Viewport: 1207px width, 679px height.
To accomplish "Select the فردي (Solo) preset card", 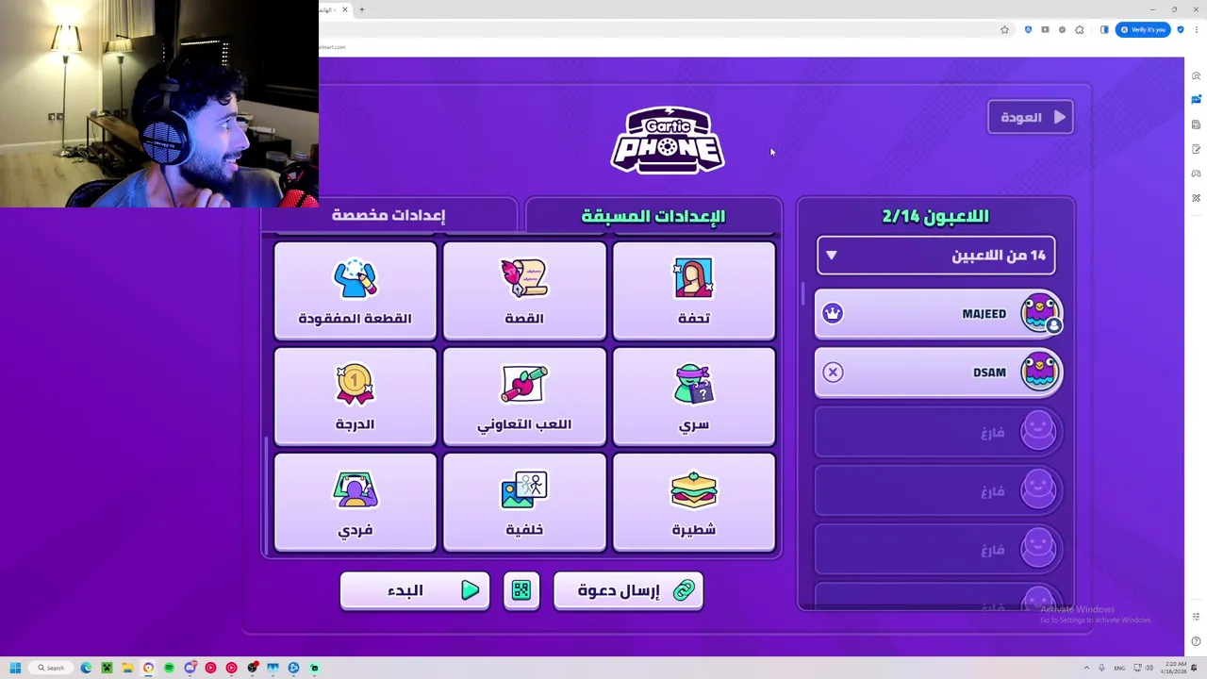I will [355, 502].
